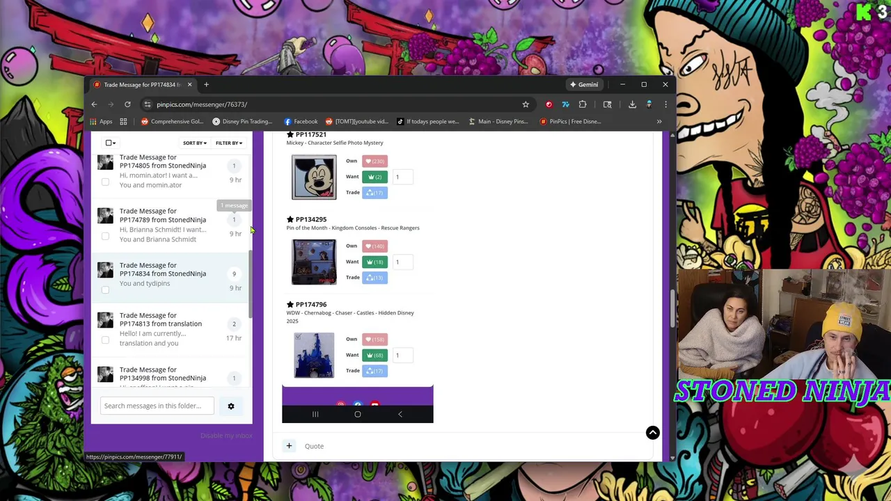The width and height of the screenshot is (891, 501).
Task: Open the Chrome extensions puzzle icon
Action: (x=583, y=104)
